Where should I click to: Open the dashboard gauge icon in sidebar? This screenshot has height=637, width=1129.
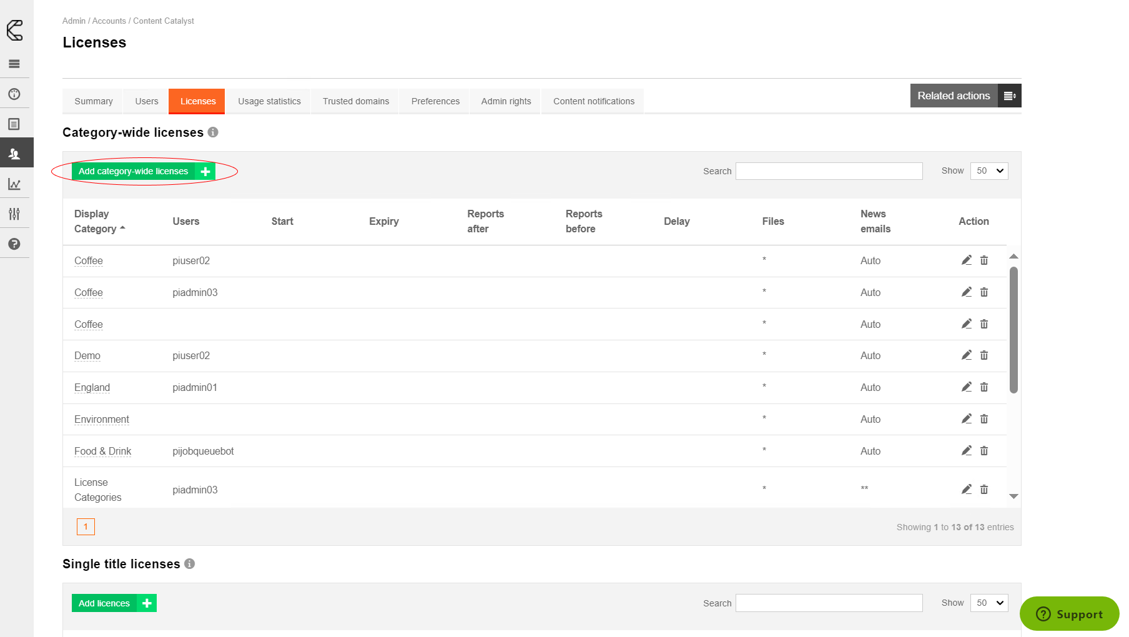(x=14, y=94)
